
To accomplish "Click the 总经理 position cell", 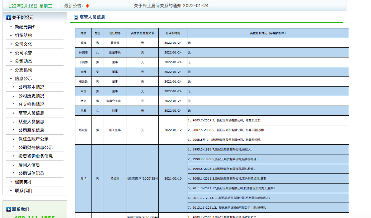I will pyautogui.click(x=115, y=178).
